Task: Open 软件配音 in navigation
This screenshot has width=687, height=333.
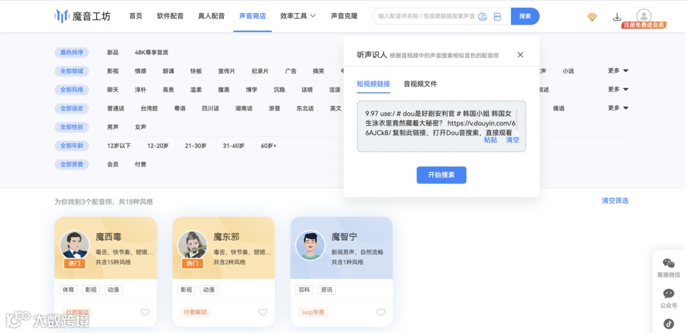Action: coord(170,16)
